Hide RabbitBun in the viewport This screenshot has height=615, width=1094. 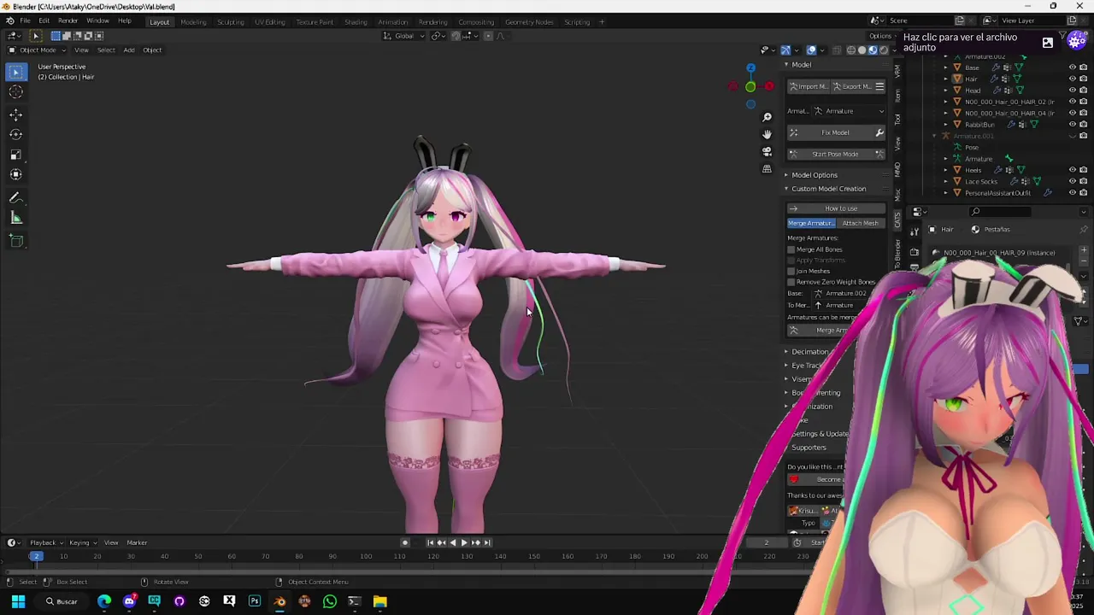tap(1073, 124)
